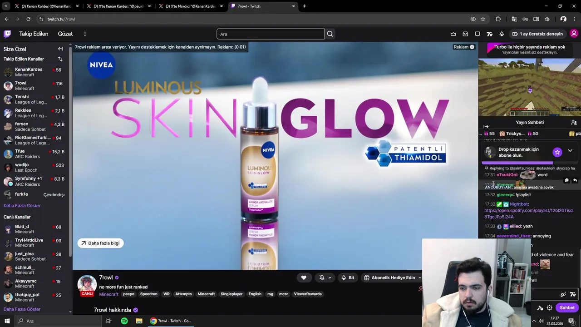Click the Twitch logo home icon
581x327 pixels.
[x=7, y=34]
